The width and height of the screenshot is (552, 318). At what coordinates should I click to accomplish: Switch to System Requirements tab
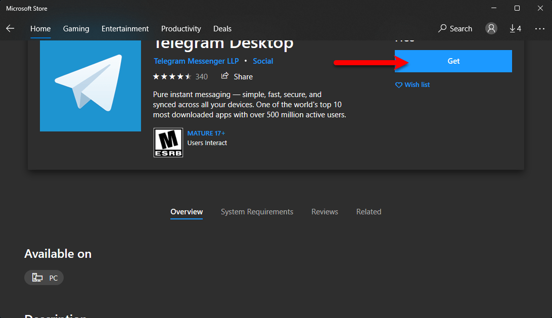click(x=257, y=212)
